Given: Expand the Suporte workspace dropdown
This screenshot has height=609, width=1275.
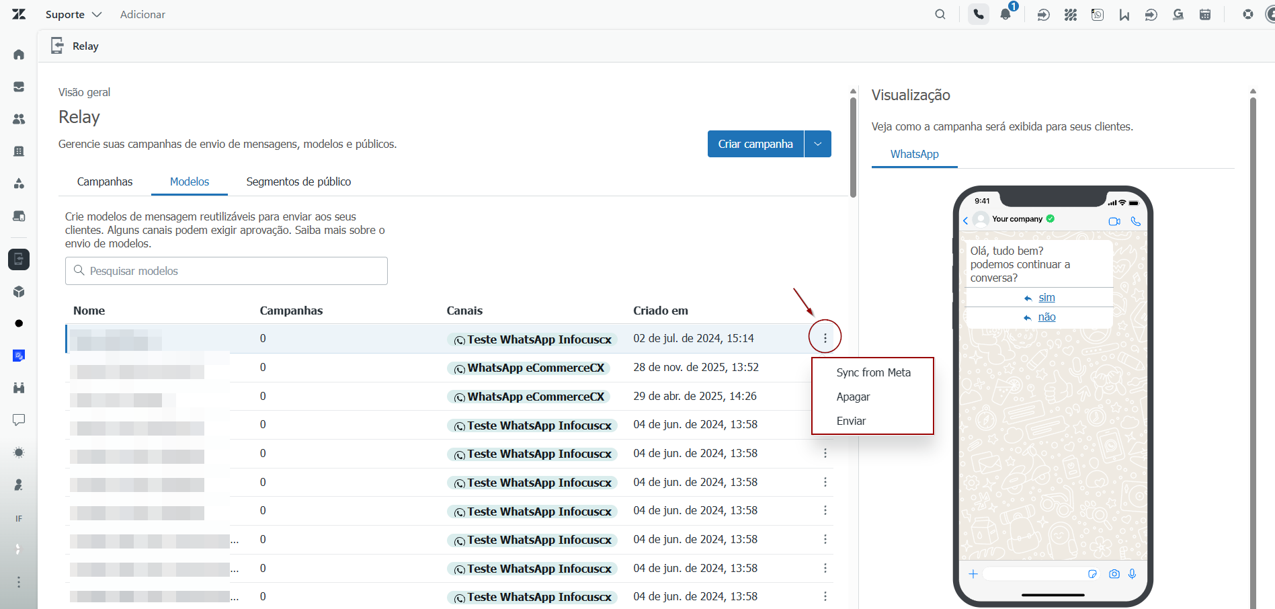Looking at the screenshot, I should 73,14.
